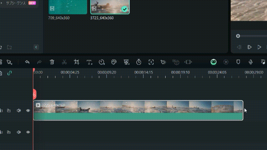Hide track 3 with the eye icon
Viewport: 267px width, 150px height.
click(28, 110)
